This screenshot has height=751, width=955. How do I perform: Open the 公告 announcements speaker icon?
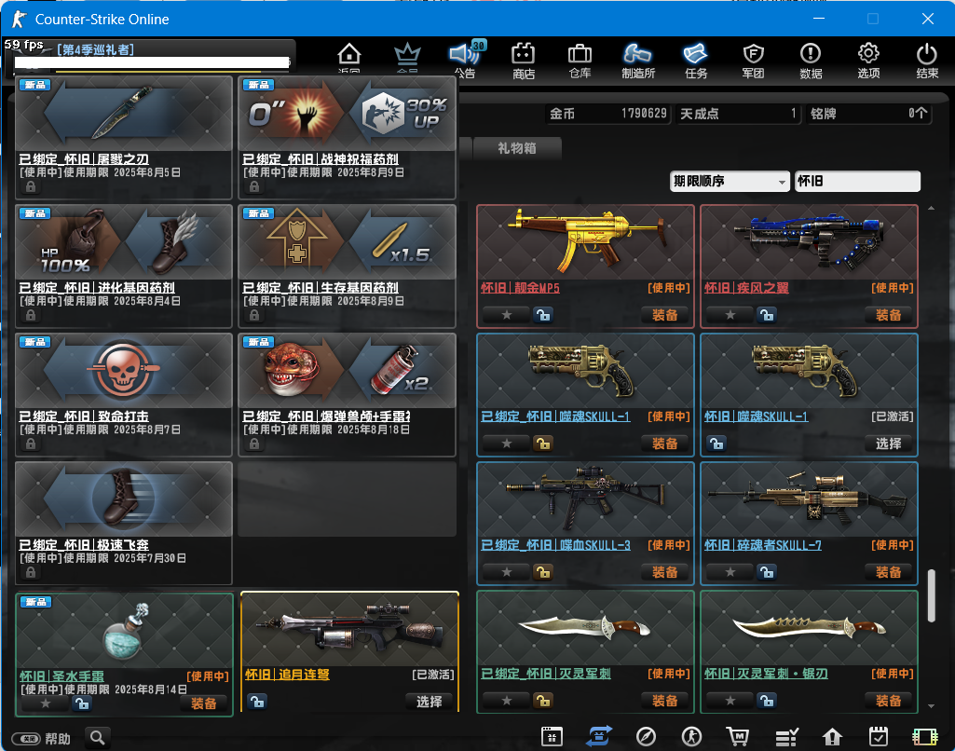click(466, 60)
